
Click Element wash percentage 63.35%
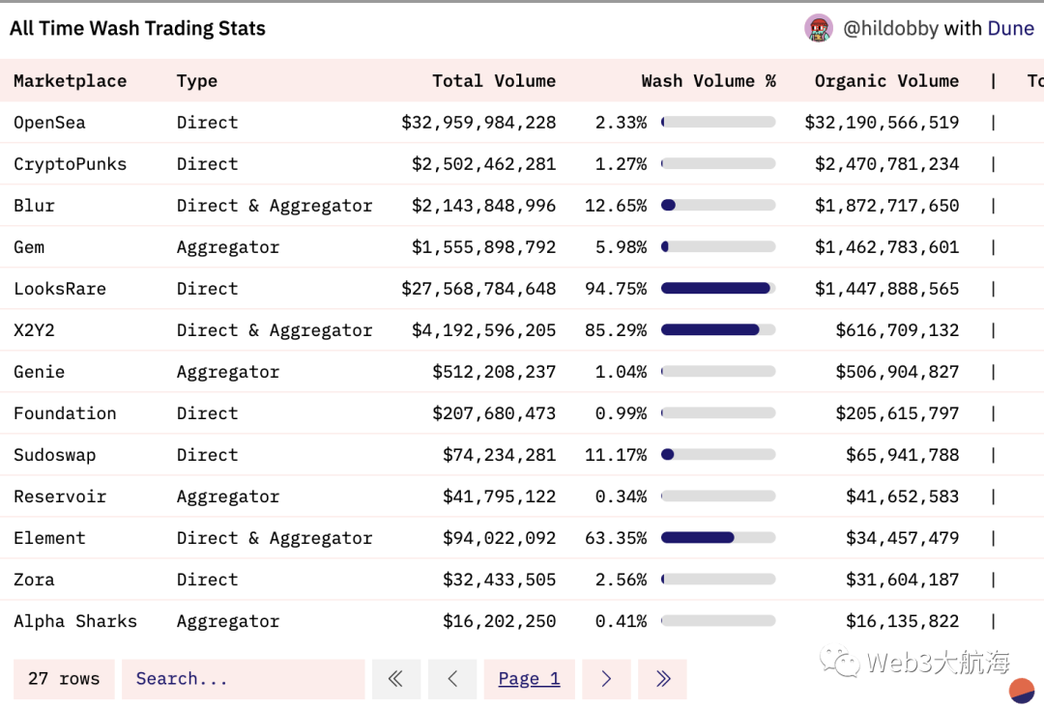(x=616, y=538)
